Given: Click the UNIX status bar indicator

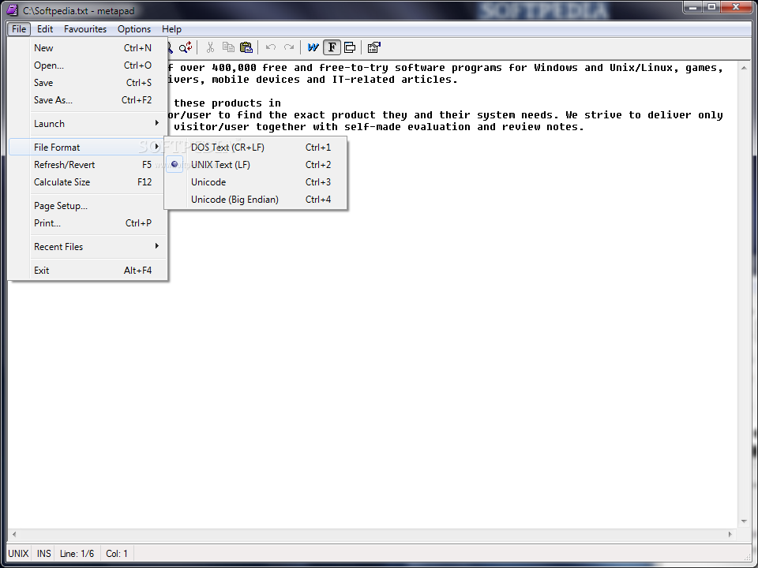Looking at the screenshot, I should (x=18, y=554).
